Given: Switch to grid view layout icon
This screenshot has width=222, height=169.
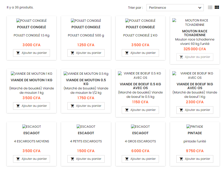Looking at the screenshot, I should coord(217,7).
